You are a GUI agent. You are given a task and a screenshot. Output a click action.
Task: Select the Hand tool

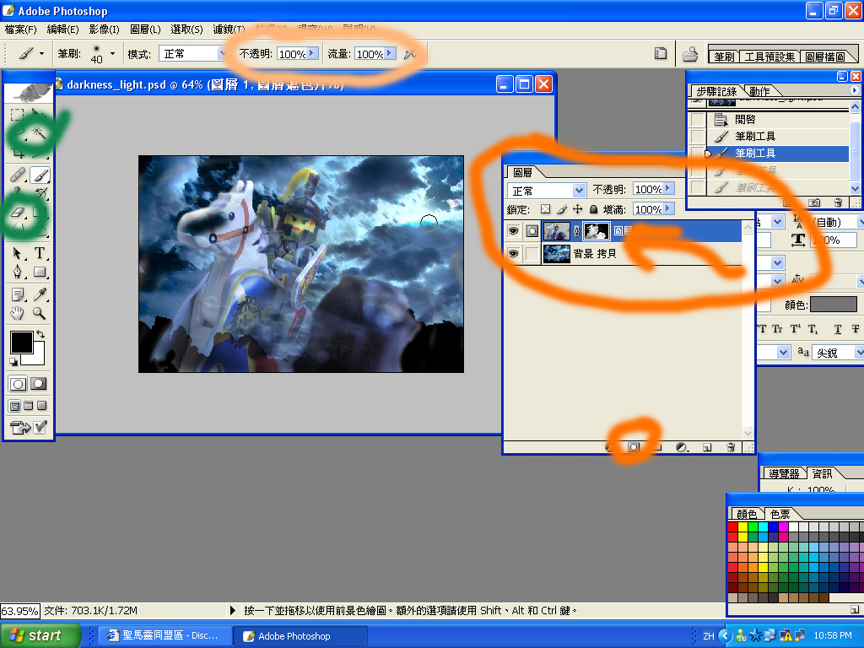point(18,314)
